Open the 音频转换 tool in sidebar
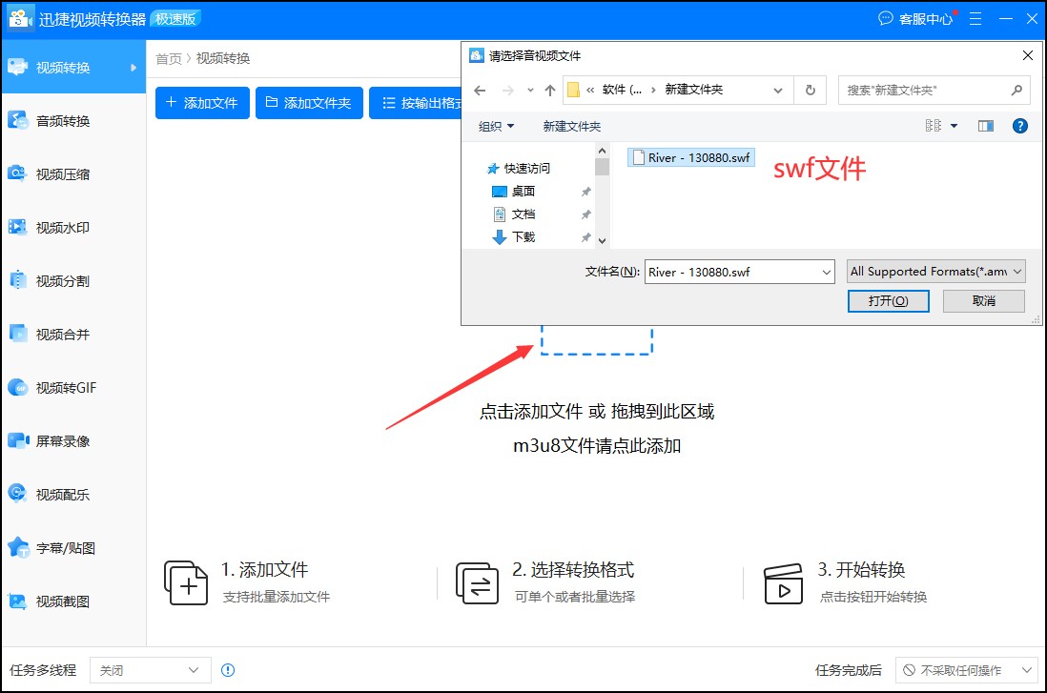 tap(57, 121)
